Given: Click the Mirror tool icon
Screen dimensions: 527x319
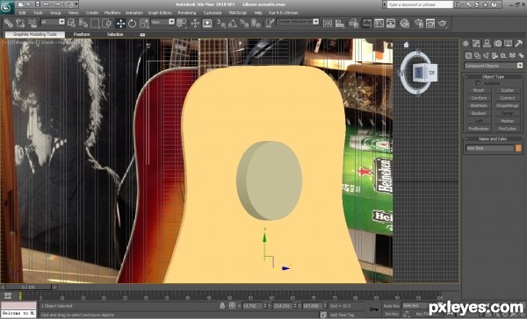Looking at the screenshot, I should point(328,23).
